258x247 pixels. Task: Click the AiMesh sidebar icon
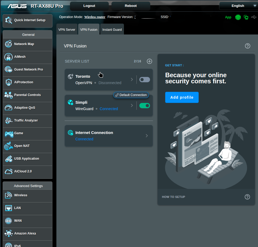point(9,57)
